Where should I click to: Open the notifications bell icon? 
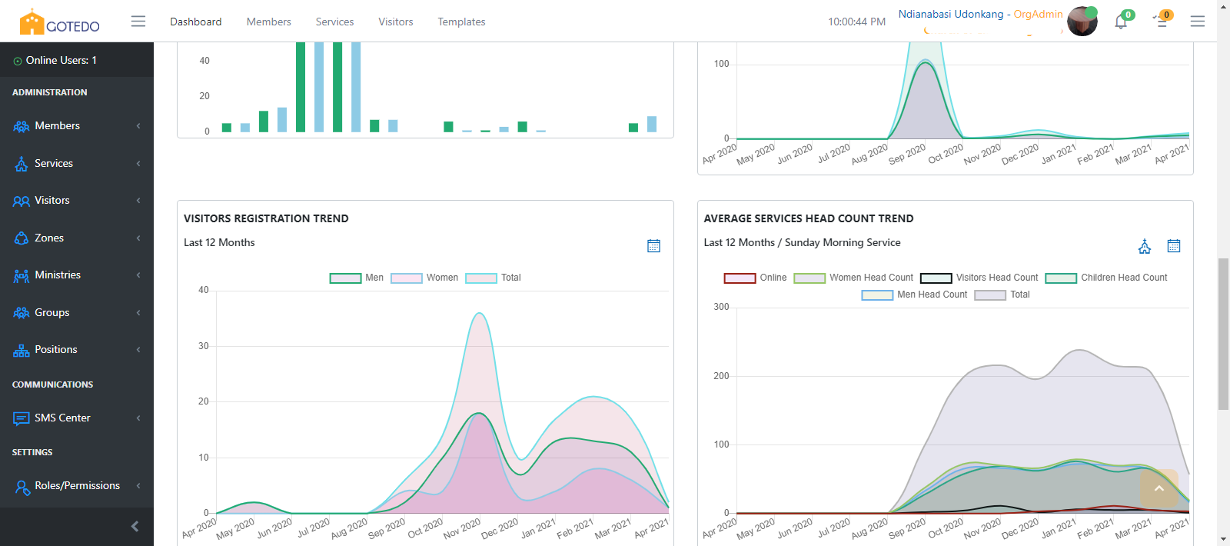(1121, 22)
